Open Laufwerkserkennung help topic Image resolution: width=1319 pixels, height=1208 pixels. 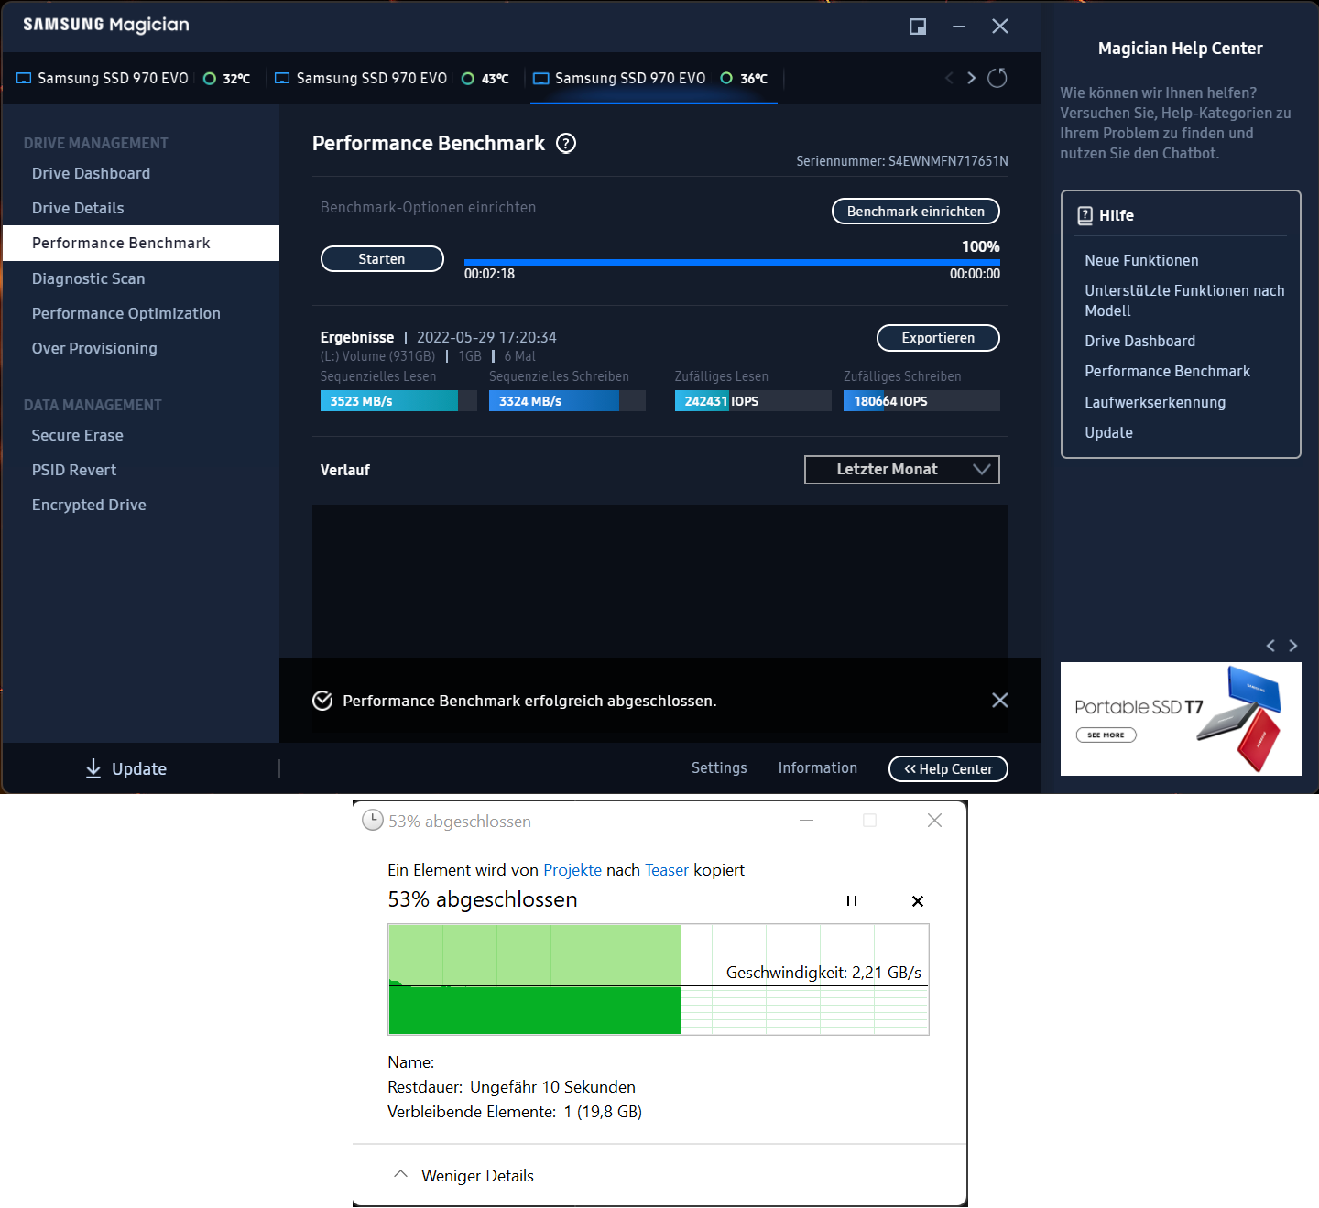point(1155,402)
